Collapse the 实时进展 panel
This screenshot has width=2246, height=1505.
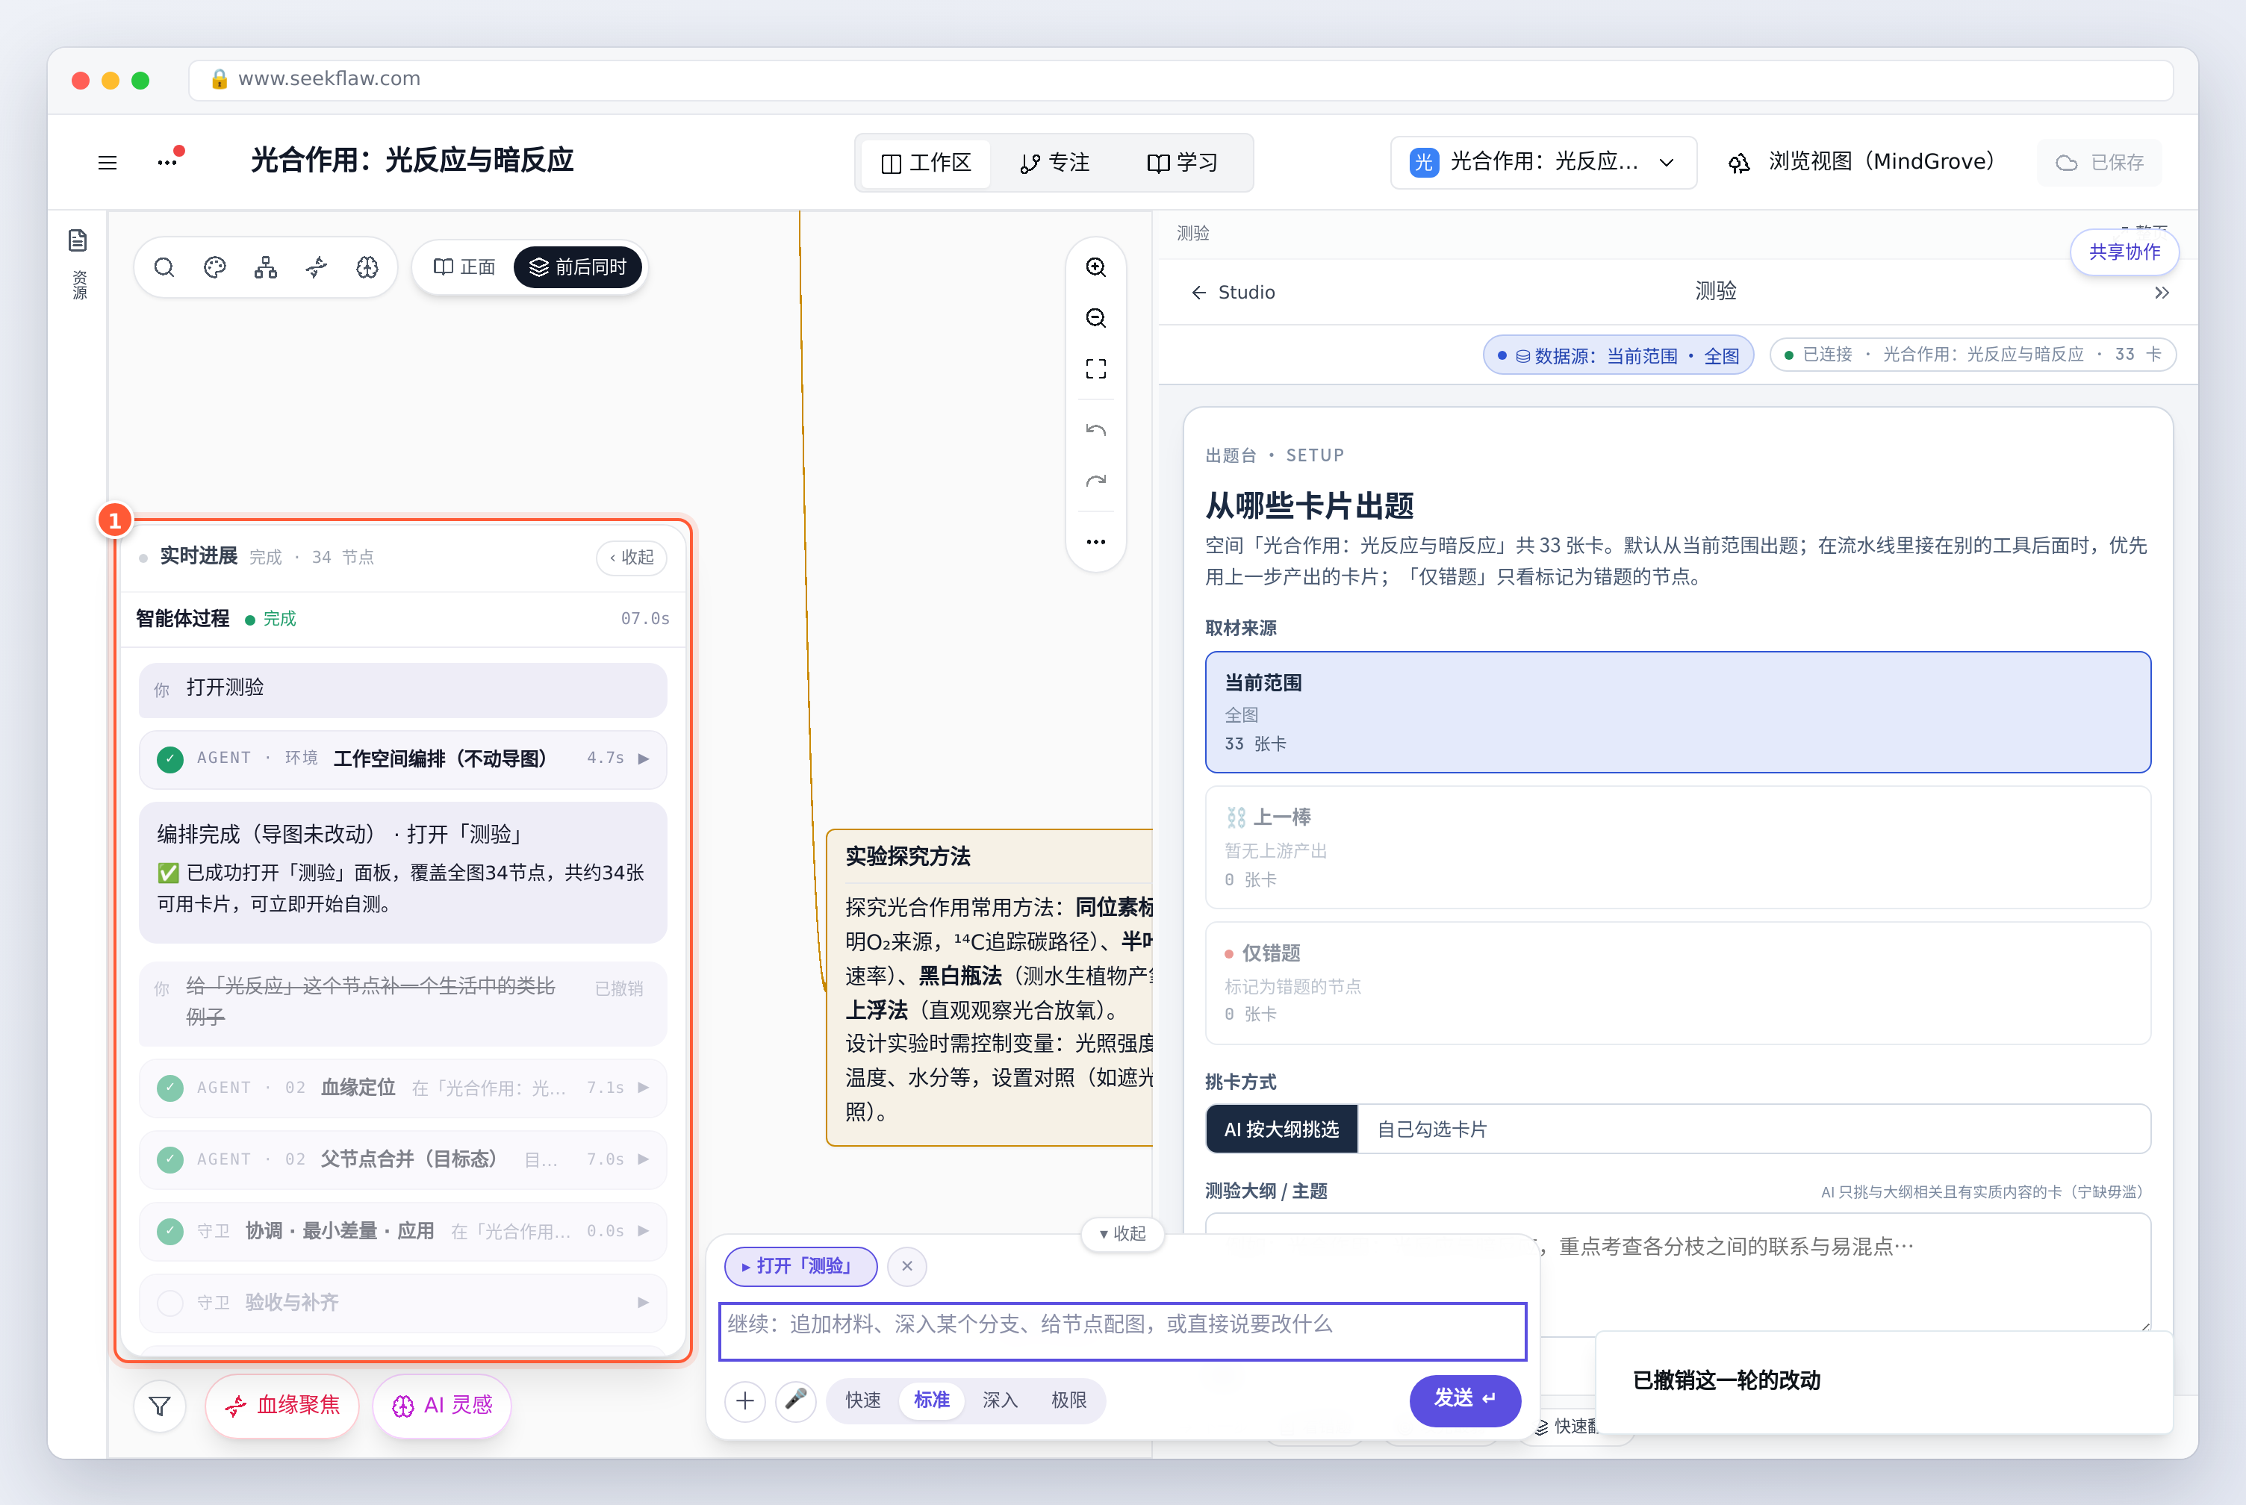click(x=632, y=558)
